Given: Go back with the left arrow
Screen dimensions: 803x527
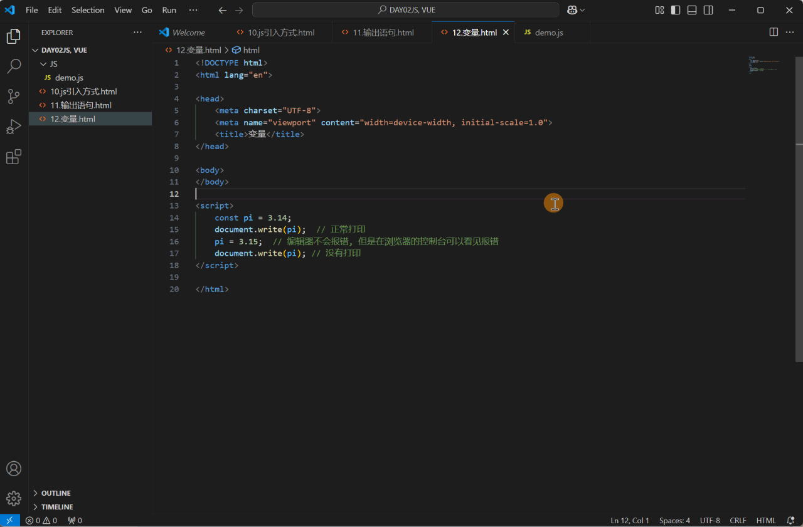Looking at the screenshot, I should (223, 10).
